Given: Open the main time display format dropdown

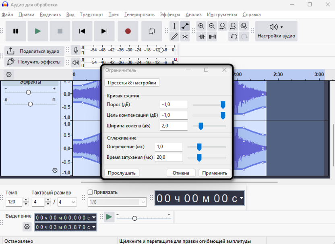Looking at the screenshot, I should [x=241, y=198].
